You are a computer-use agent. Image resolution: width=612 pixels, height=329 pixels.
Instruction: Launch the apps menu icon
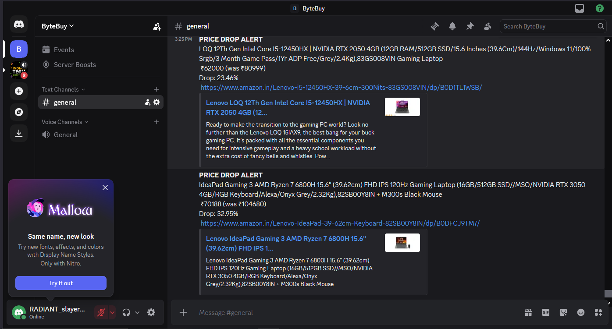tap(598, 312)
